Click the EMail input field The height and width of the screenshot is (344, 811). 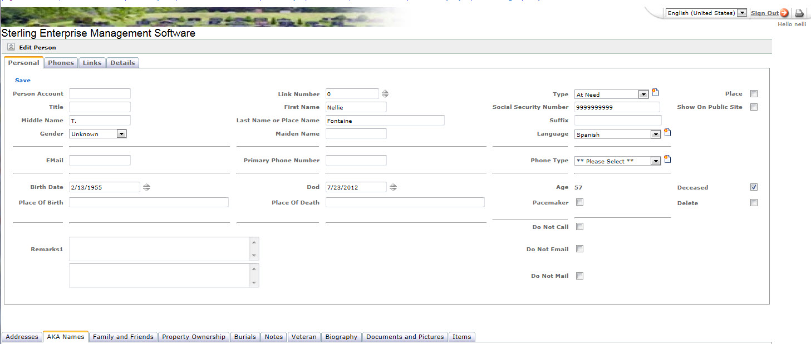click(x=100, y=161)
